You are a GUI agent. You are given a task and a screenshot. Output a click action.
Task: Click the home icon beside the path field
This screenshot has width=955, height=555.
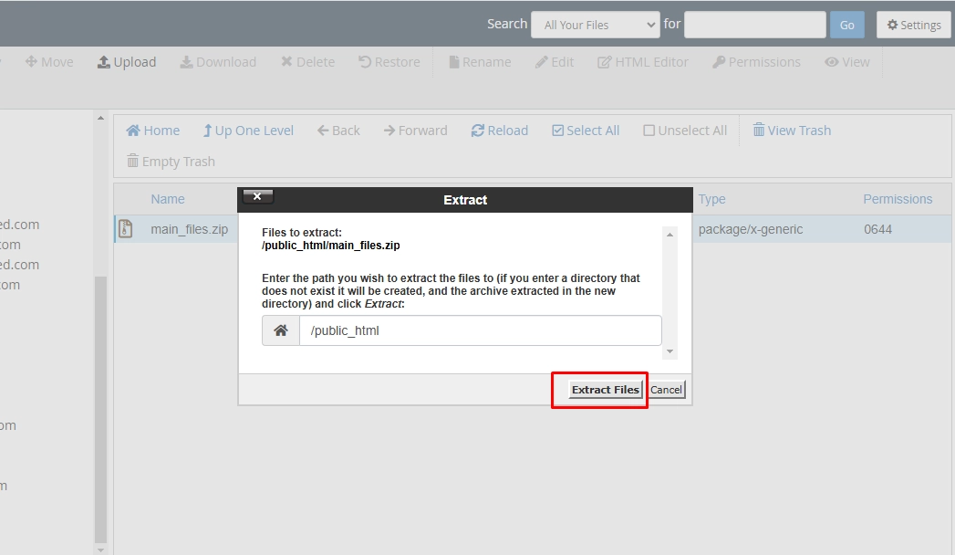point(281,330)
